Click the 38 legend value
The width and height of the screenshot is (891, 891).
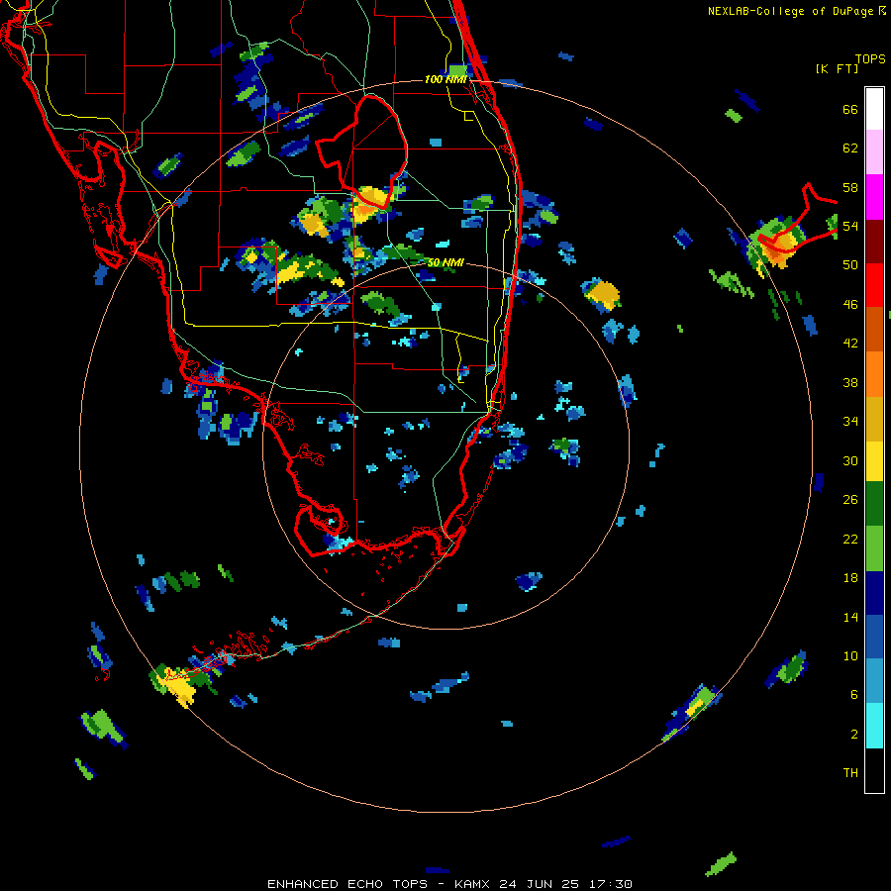[850, 382]
